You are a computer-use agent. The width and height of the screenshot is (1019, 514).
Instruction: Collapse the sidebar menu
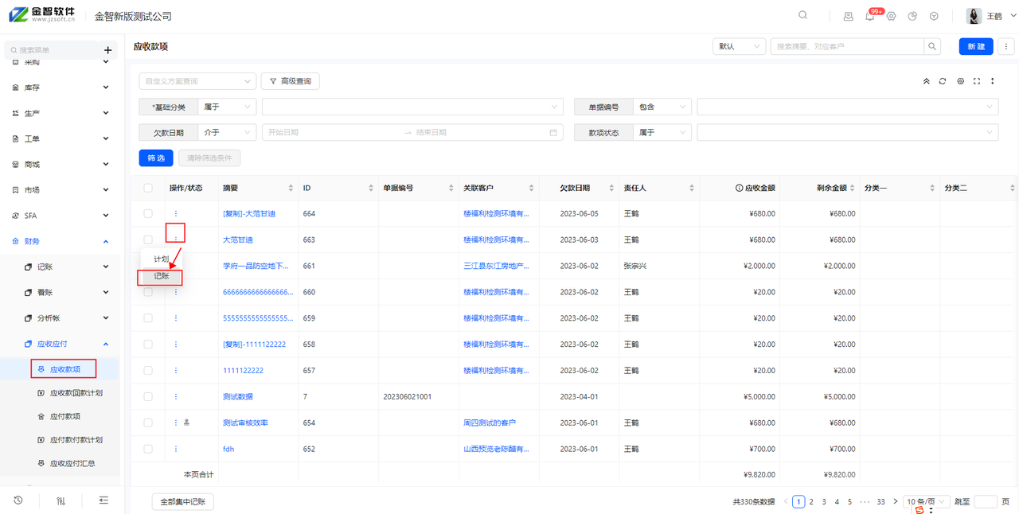(103, 500)
